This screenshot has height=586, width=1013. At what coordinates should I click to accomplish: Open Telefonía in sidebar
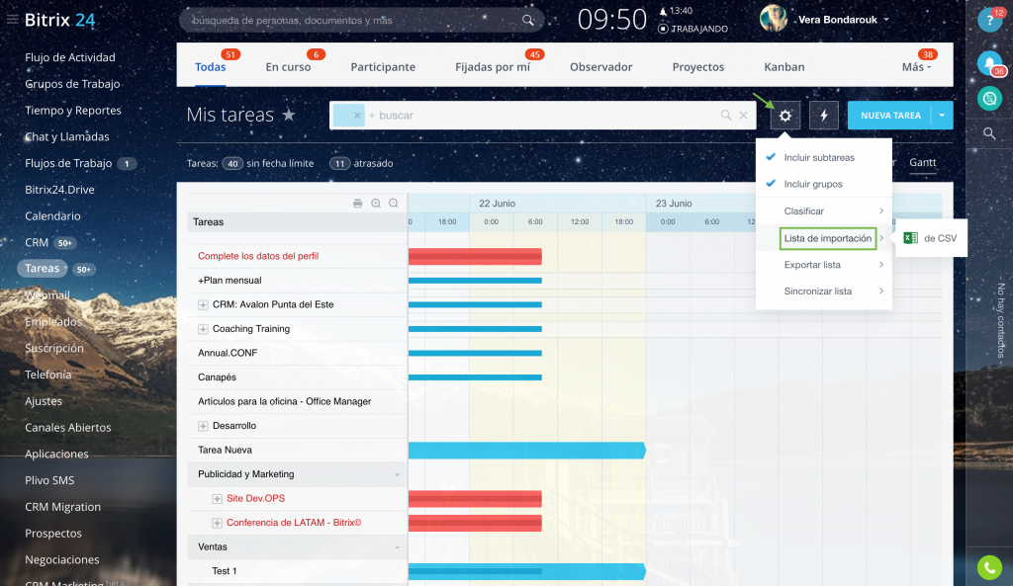point(47,375)
